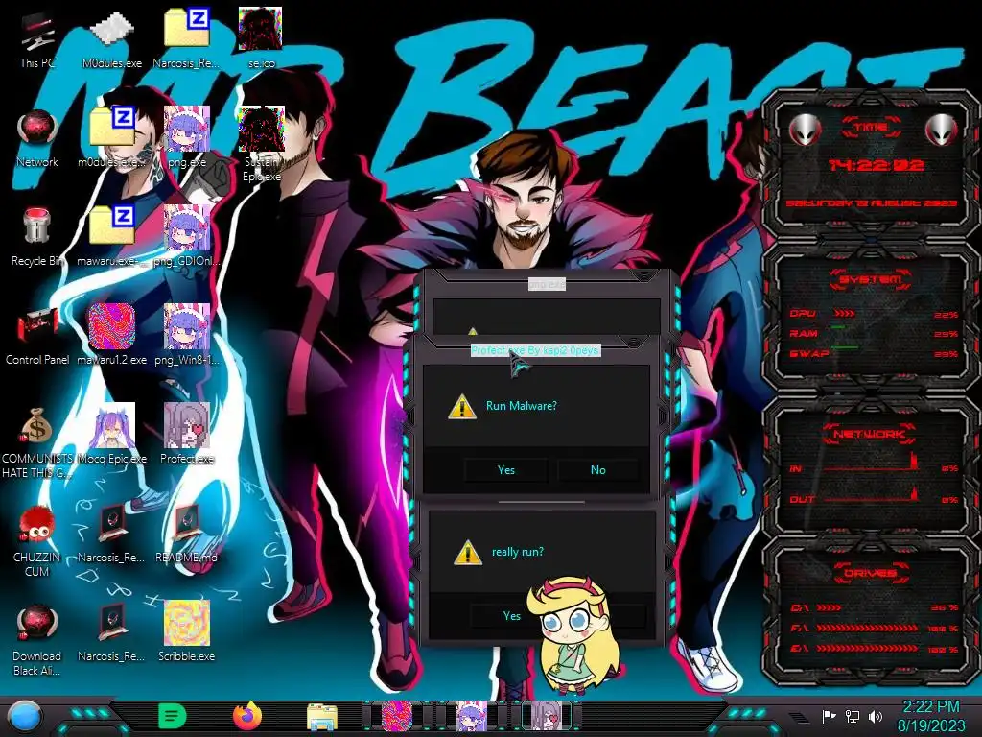Open the F:\ drive bar in DRIVES widget
Screen dimensions: 982x737
point(875,628)
